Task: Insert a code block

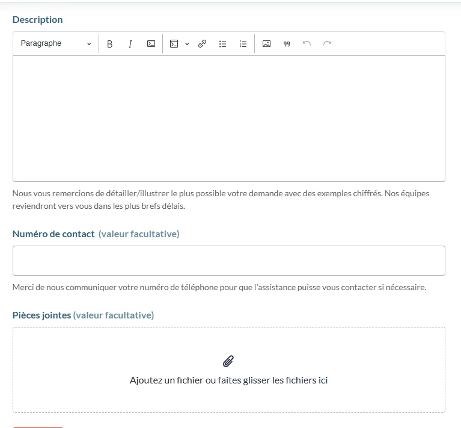Action: click(x=174, y=44)
